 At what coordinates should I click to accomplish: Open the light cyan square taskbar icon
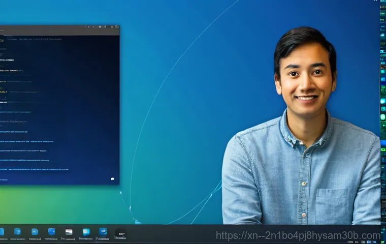click(86, 232)
